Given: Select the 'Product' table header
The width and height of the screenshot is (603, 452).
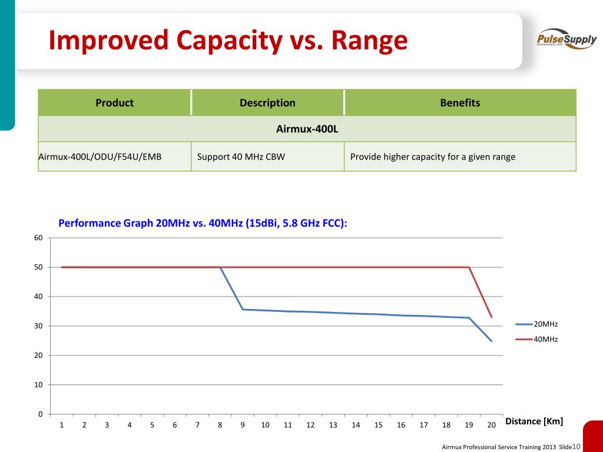Looking at the screenshot, I should [115, 102].
